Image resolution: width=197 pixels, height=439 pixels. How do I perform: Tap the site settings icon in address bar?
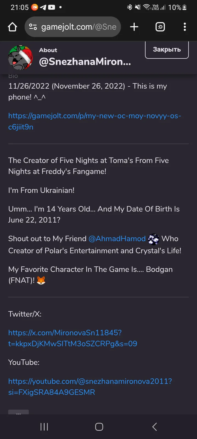(33, 27)
